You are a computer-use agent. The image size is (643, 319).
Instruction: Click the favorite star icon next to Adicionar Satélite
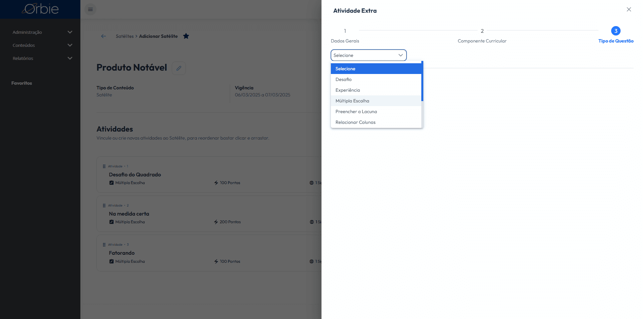click(x=186, y=36)
